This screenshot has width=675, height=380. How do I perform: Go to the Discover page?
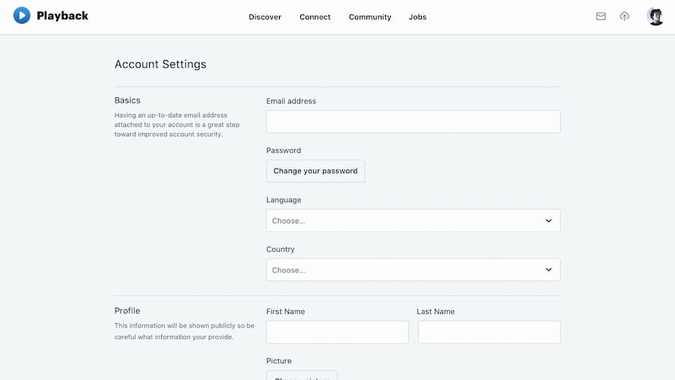pyautogui.click(x=265, y=17)
